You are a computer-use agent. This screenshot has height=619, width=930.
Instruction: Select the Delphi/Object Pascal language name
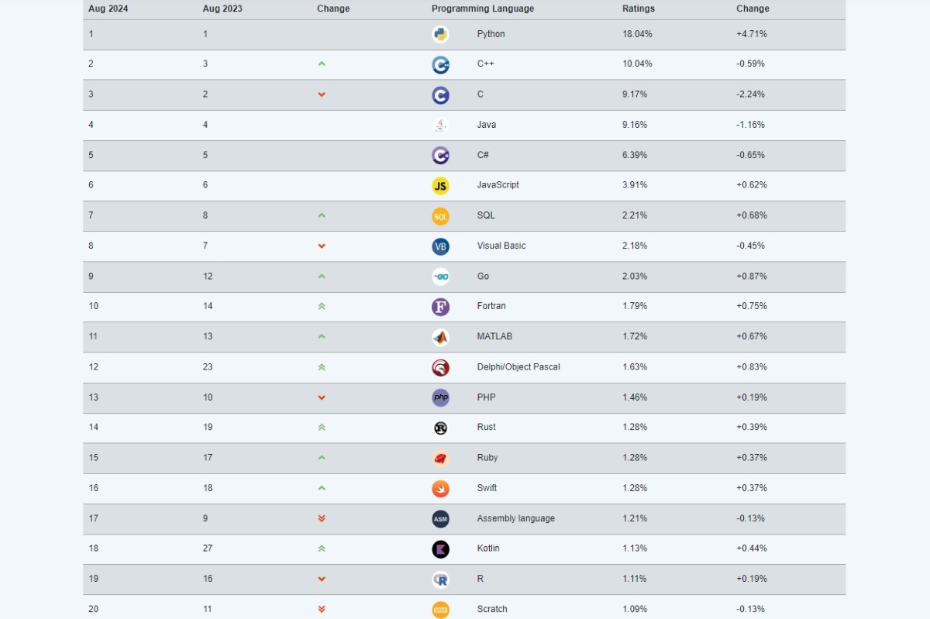tap(518, 367)
